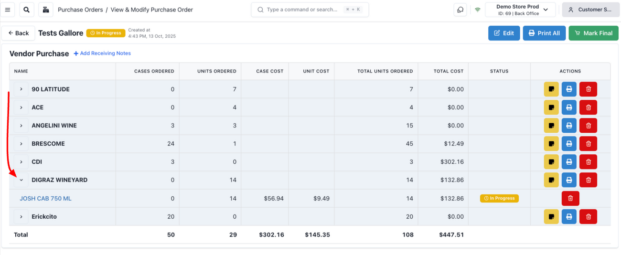Expand the BRESCOME vendor row
Viewport: 621px width, 255px height.
tap(21, 144)
